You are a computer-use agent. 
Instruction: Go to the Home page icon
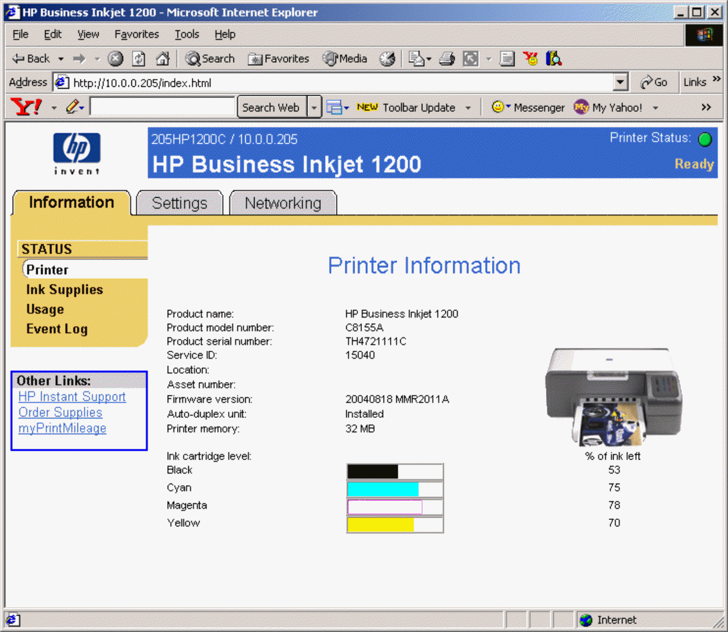click(x=162, y=59)
